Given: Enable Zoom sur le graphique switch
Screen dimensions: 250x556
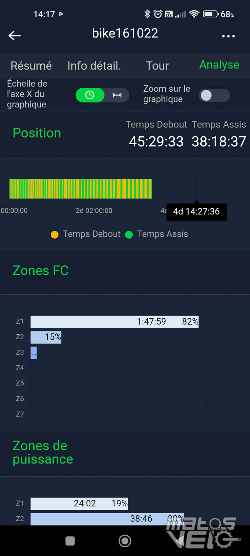Looking at the screenshot, I should click(214, 95).
